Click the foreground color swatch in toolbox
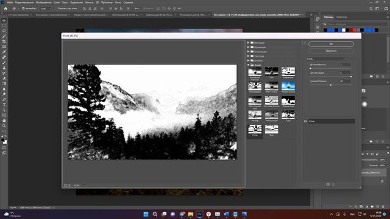 (x=2, y=140)
